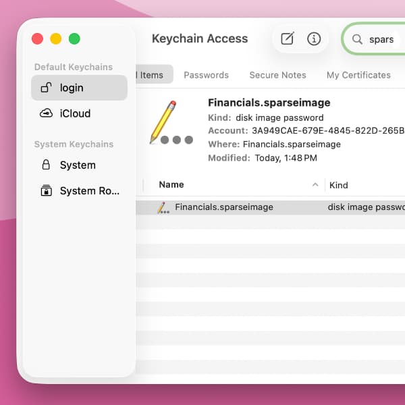This screenshot has height=405, width=405.
Task: Click the Financials.sparseimage bold title
Action: [x=269, y=103]
